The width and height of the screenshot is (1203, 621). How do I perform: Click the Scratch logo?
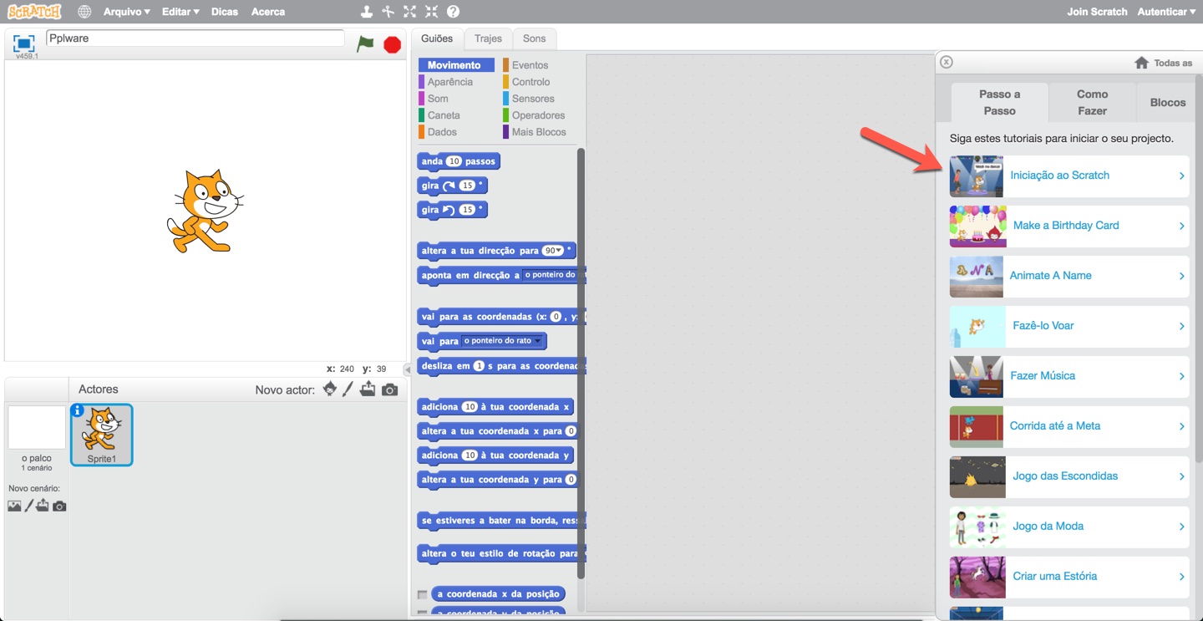[34, 12]
